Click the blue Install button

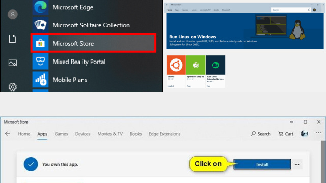tap(262, 164)
